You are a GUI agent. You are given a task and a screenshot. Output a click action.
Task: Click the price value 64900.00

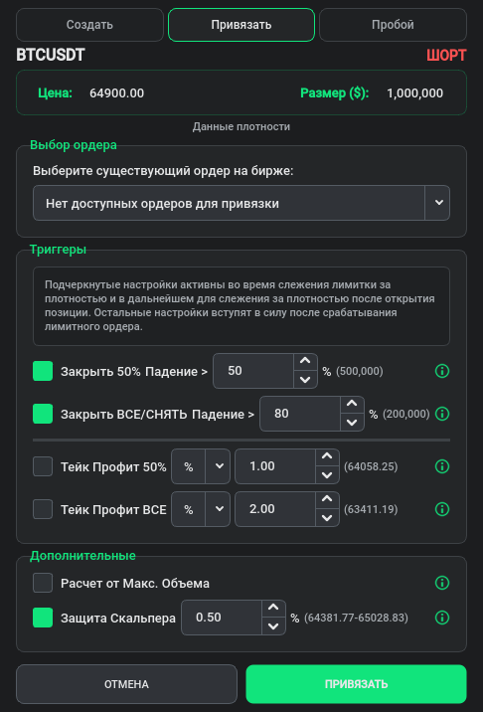pos(116,93)
